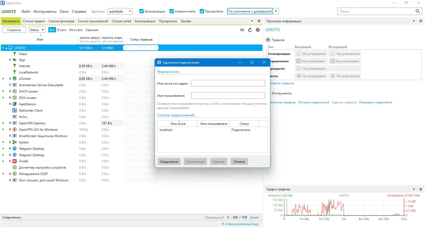
Task: Click the Vivaldi browser icon
Action: (15, 161)
